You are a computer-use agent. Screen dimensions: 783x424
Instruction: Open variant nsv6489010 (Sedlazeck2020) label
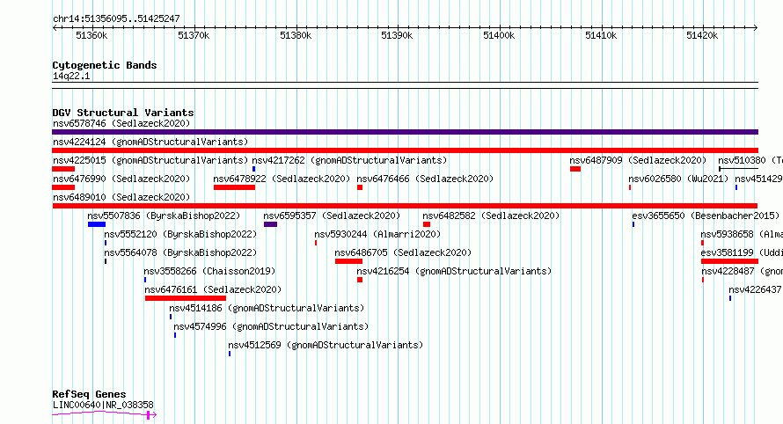tap(121, 197)
